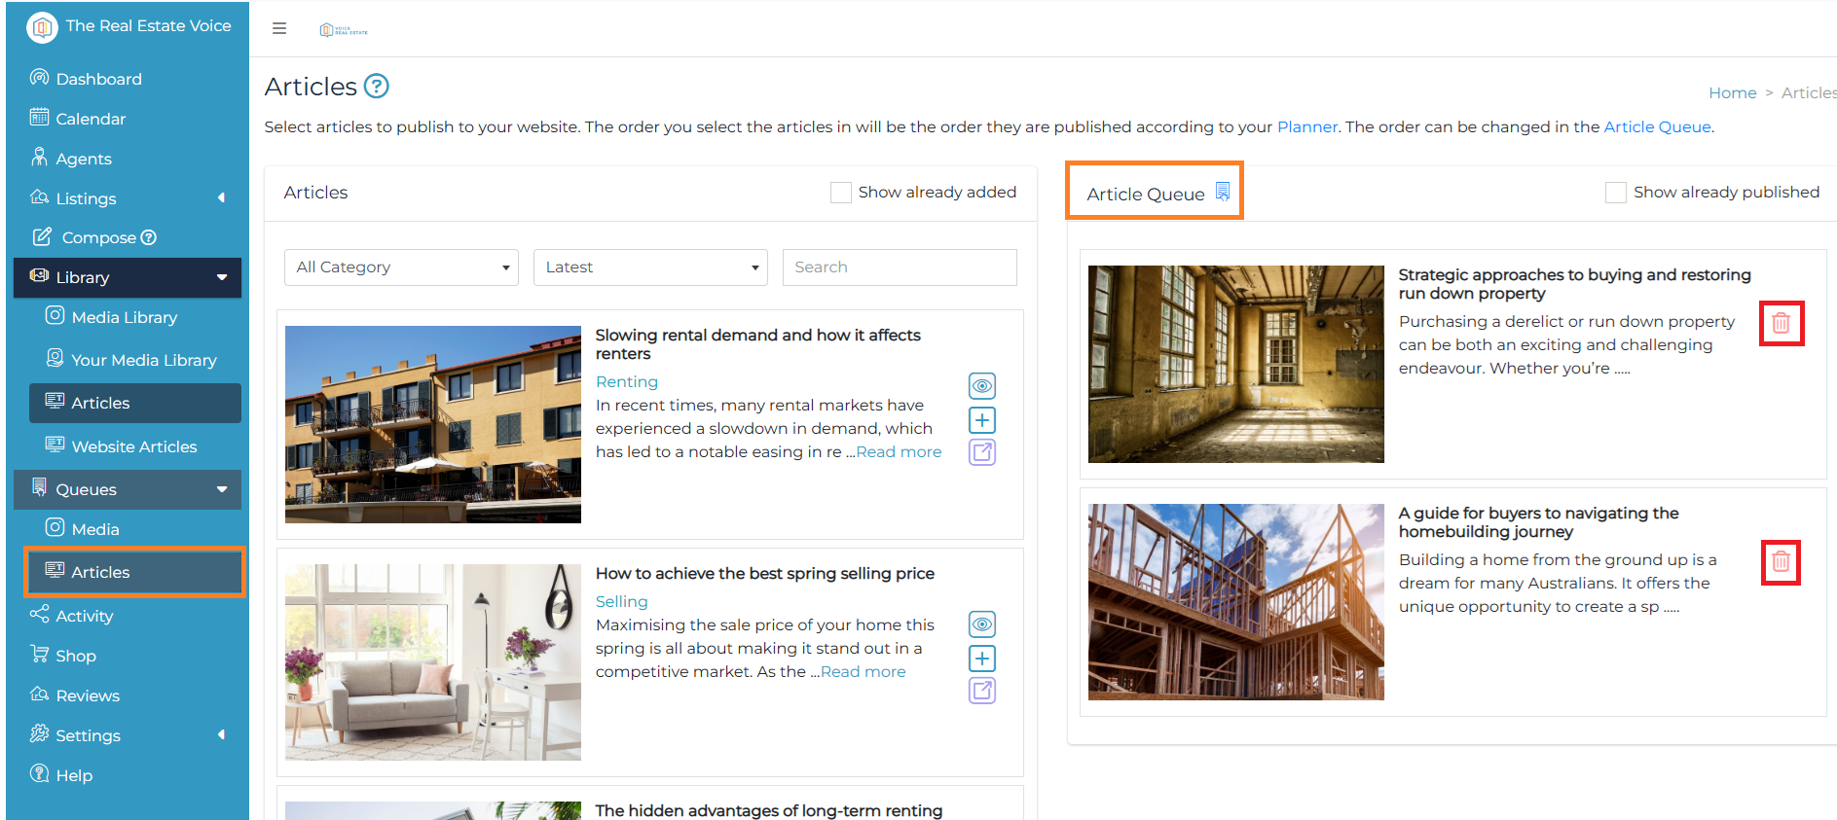
Task: Open spring selling price article in editor
Action: click(x=982, y=691)
